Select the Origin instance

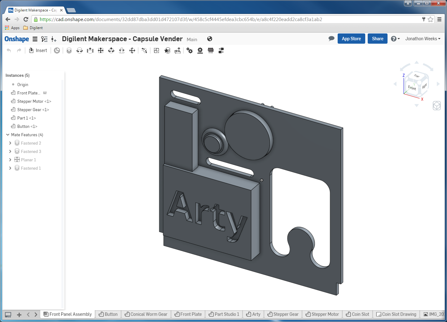coord(23,85)
